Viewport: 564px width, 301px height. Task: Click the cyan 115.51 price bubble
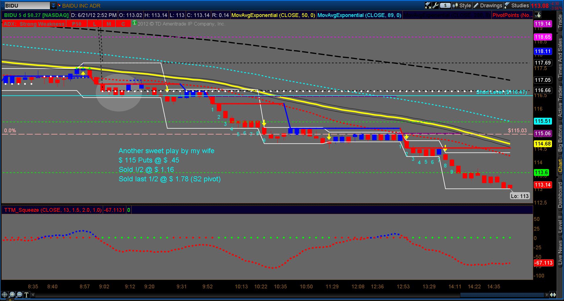click(x=543, y=121)
